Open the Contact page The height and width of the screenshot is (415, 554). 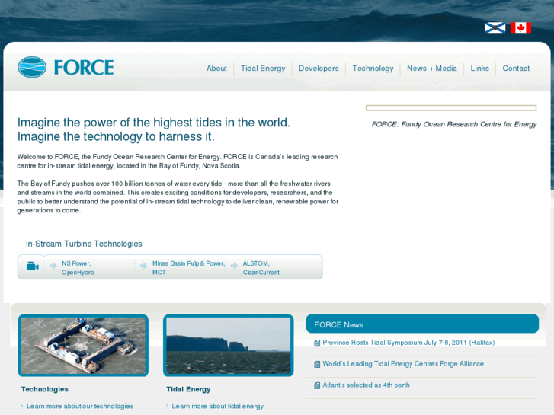(x=516, y=69)
